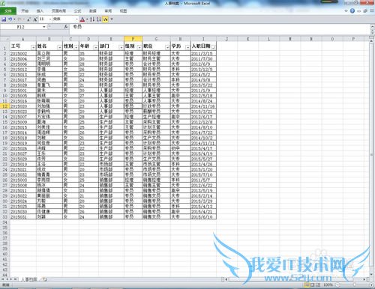Open the font name dropdown showing 宋体
This screenshot has height=289, width=375.
point(76,19)
